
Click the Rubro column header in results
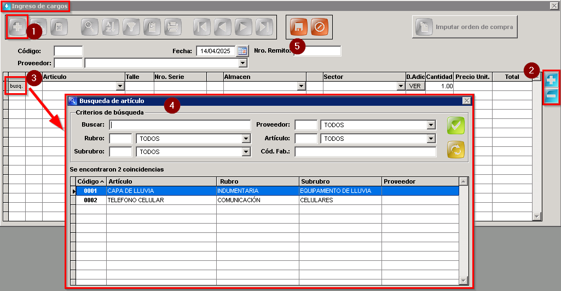(x=258, y=181)
